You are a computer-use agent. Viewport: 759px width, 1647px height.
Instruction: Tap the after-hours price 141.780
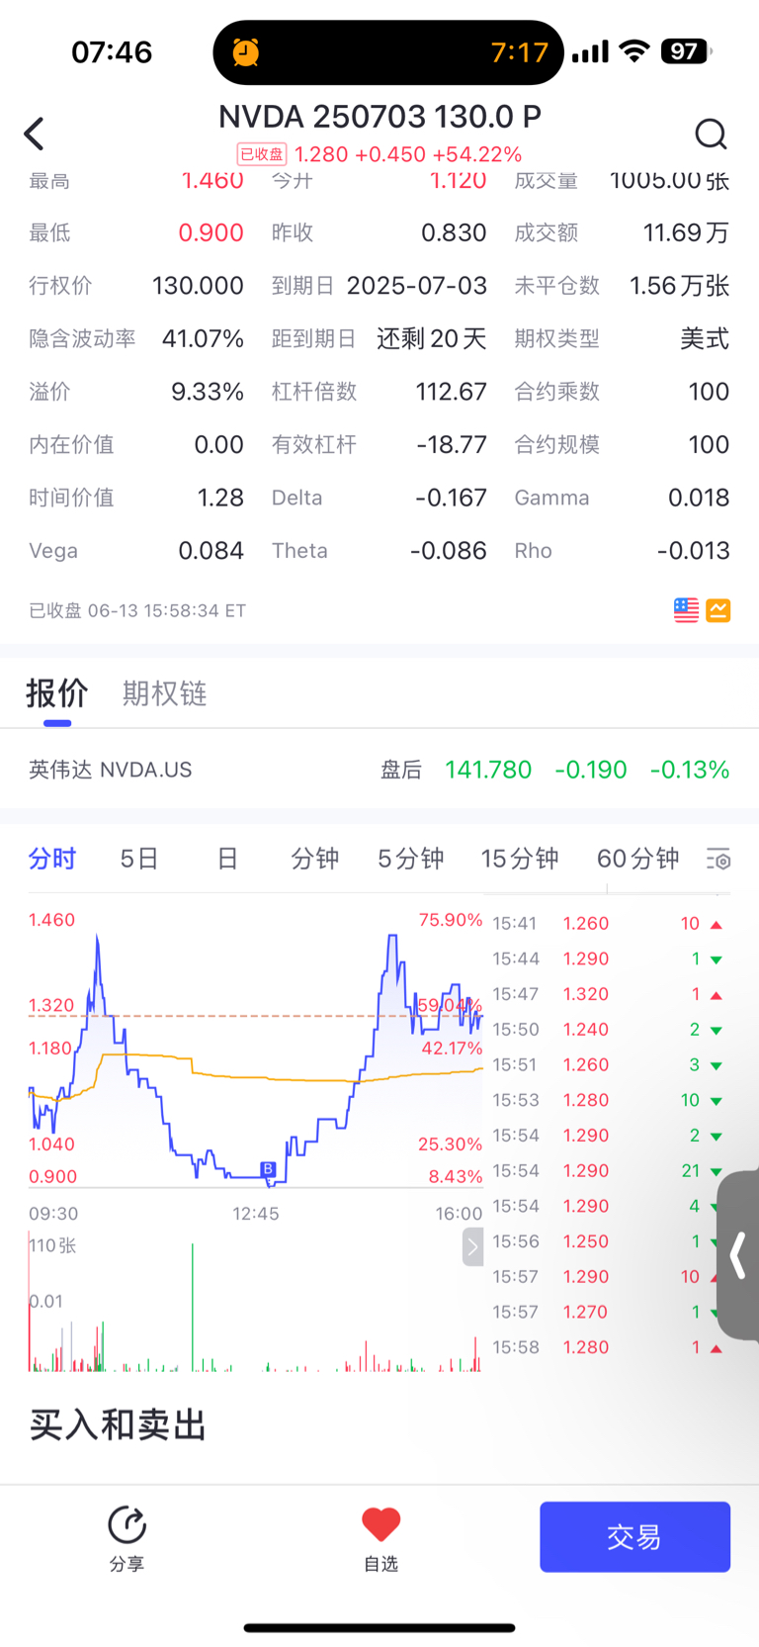pos(488,770)
